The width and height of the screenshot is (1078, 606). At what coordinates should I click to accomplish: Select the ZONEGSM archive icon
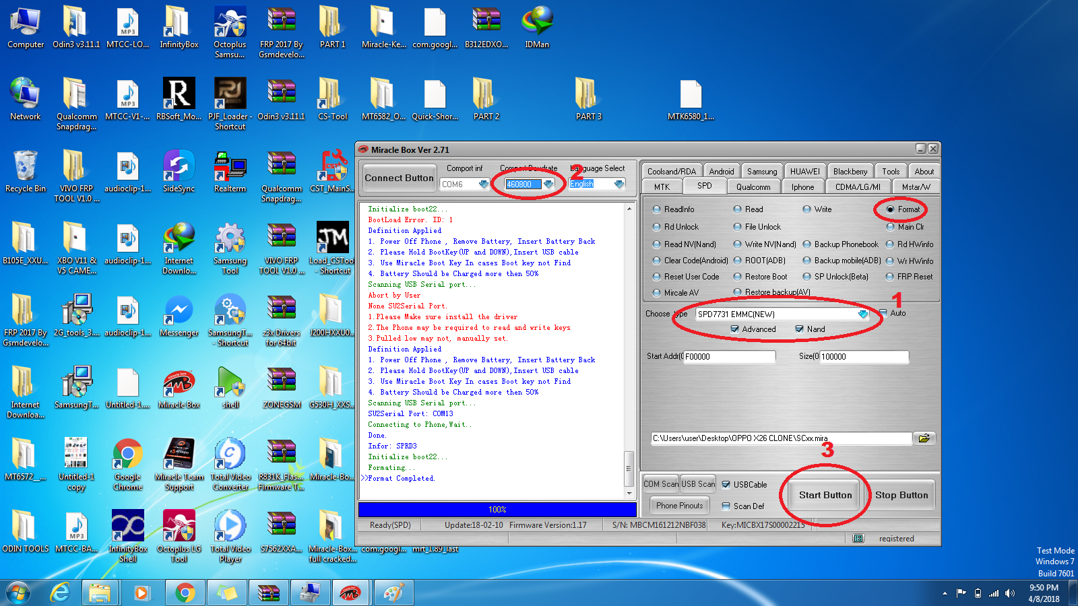coord(282,388)
